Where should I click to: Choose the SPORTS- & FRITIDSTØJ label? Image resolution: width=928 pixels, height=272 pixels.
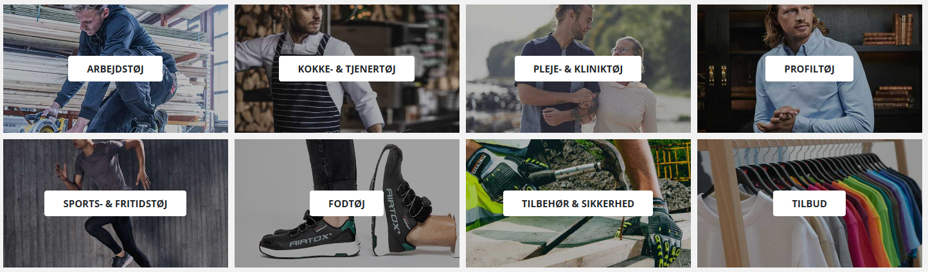115,203
